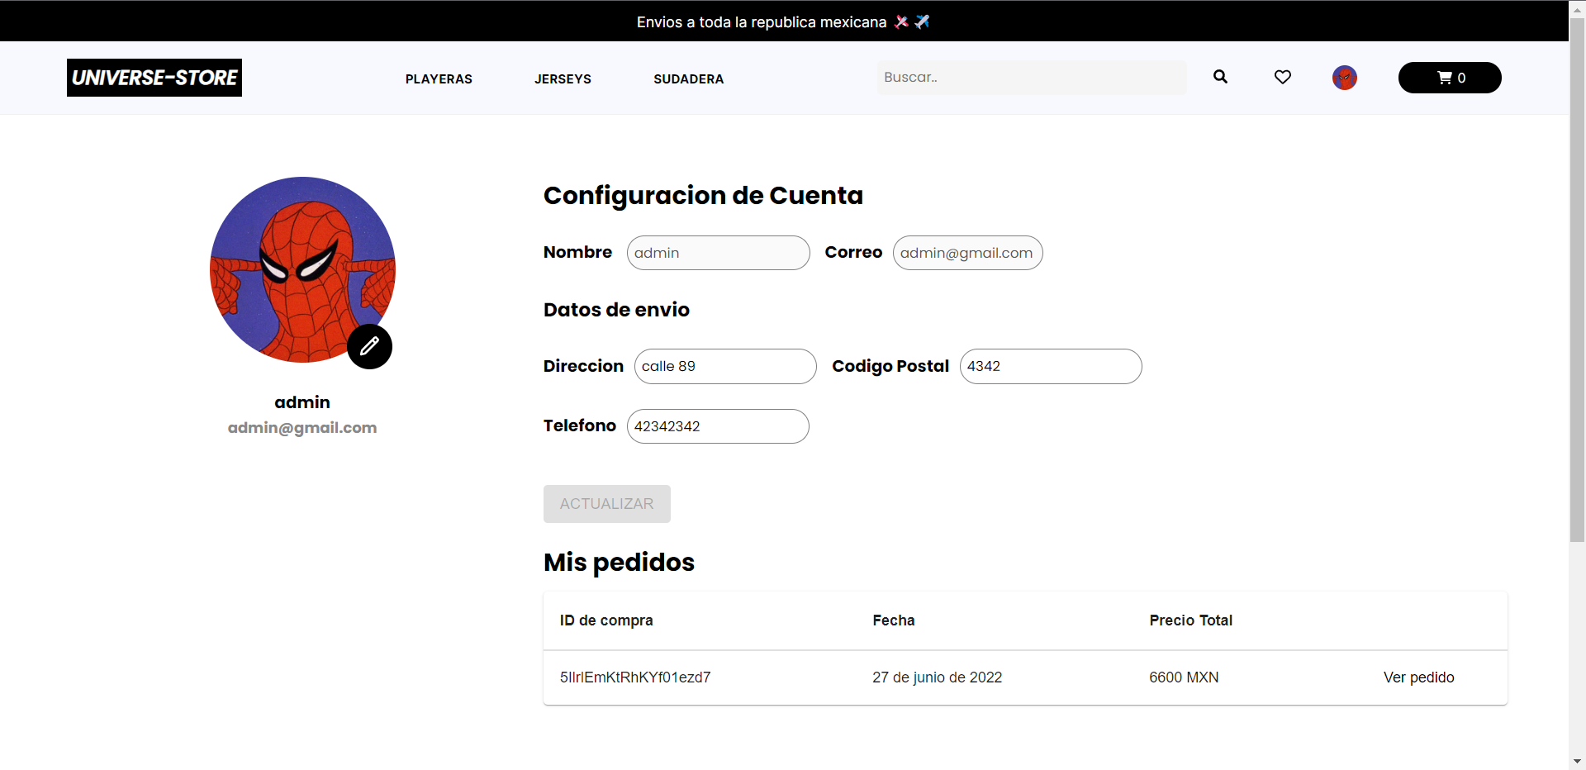The image size is (1586, 770).
Task: Open the shopping cart button
Action: point(1450,78)
